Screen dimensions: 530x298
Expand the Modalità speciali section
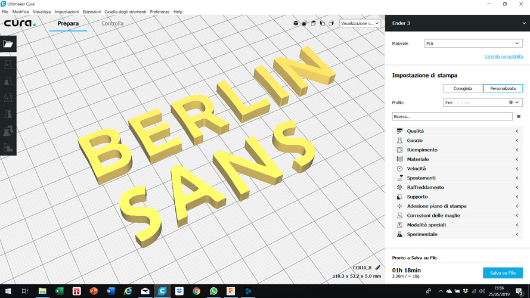click(457, 225)
